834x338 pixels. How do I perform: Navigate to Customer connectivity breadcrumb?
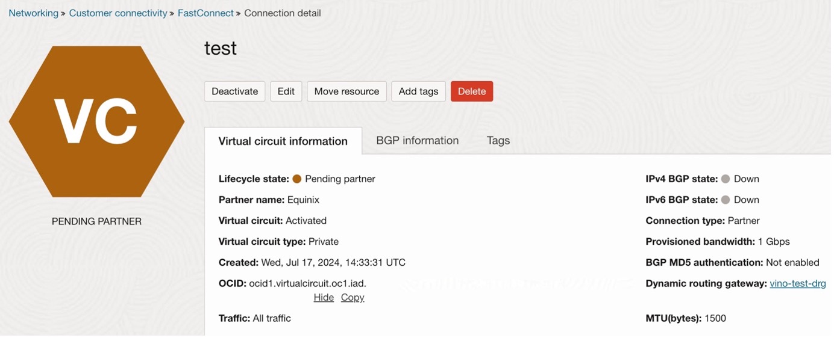point(118,13)
